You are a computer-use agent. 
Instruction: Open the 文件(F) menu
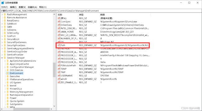tap(5, 7)
